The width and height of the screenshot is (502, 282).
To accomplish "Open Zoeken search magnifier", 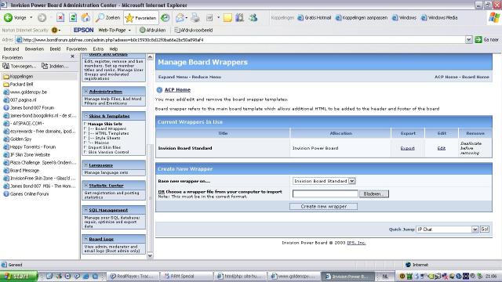I will [108, 18].
